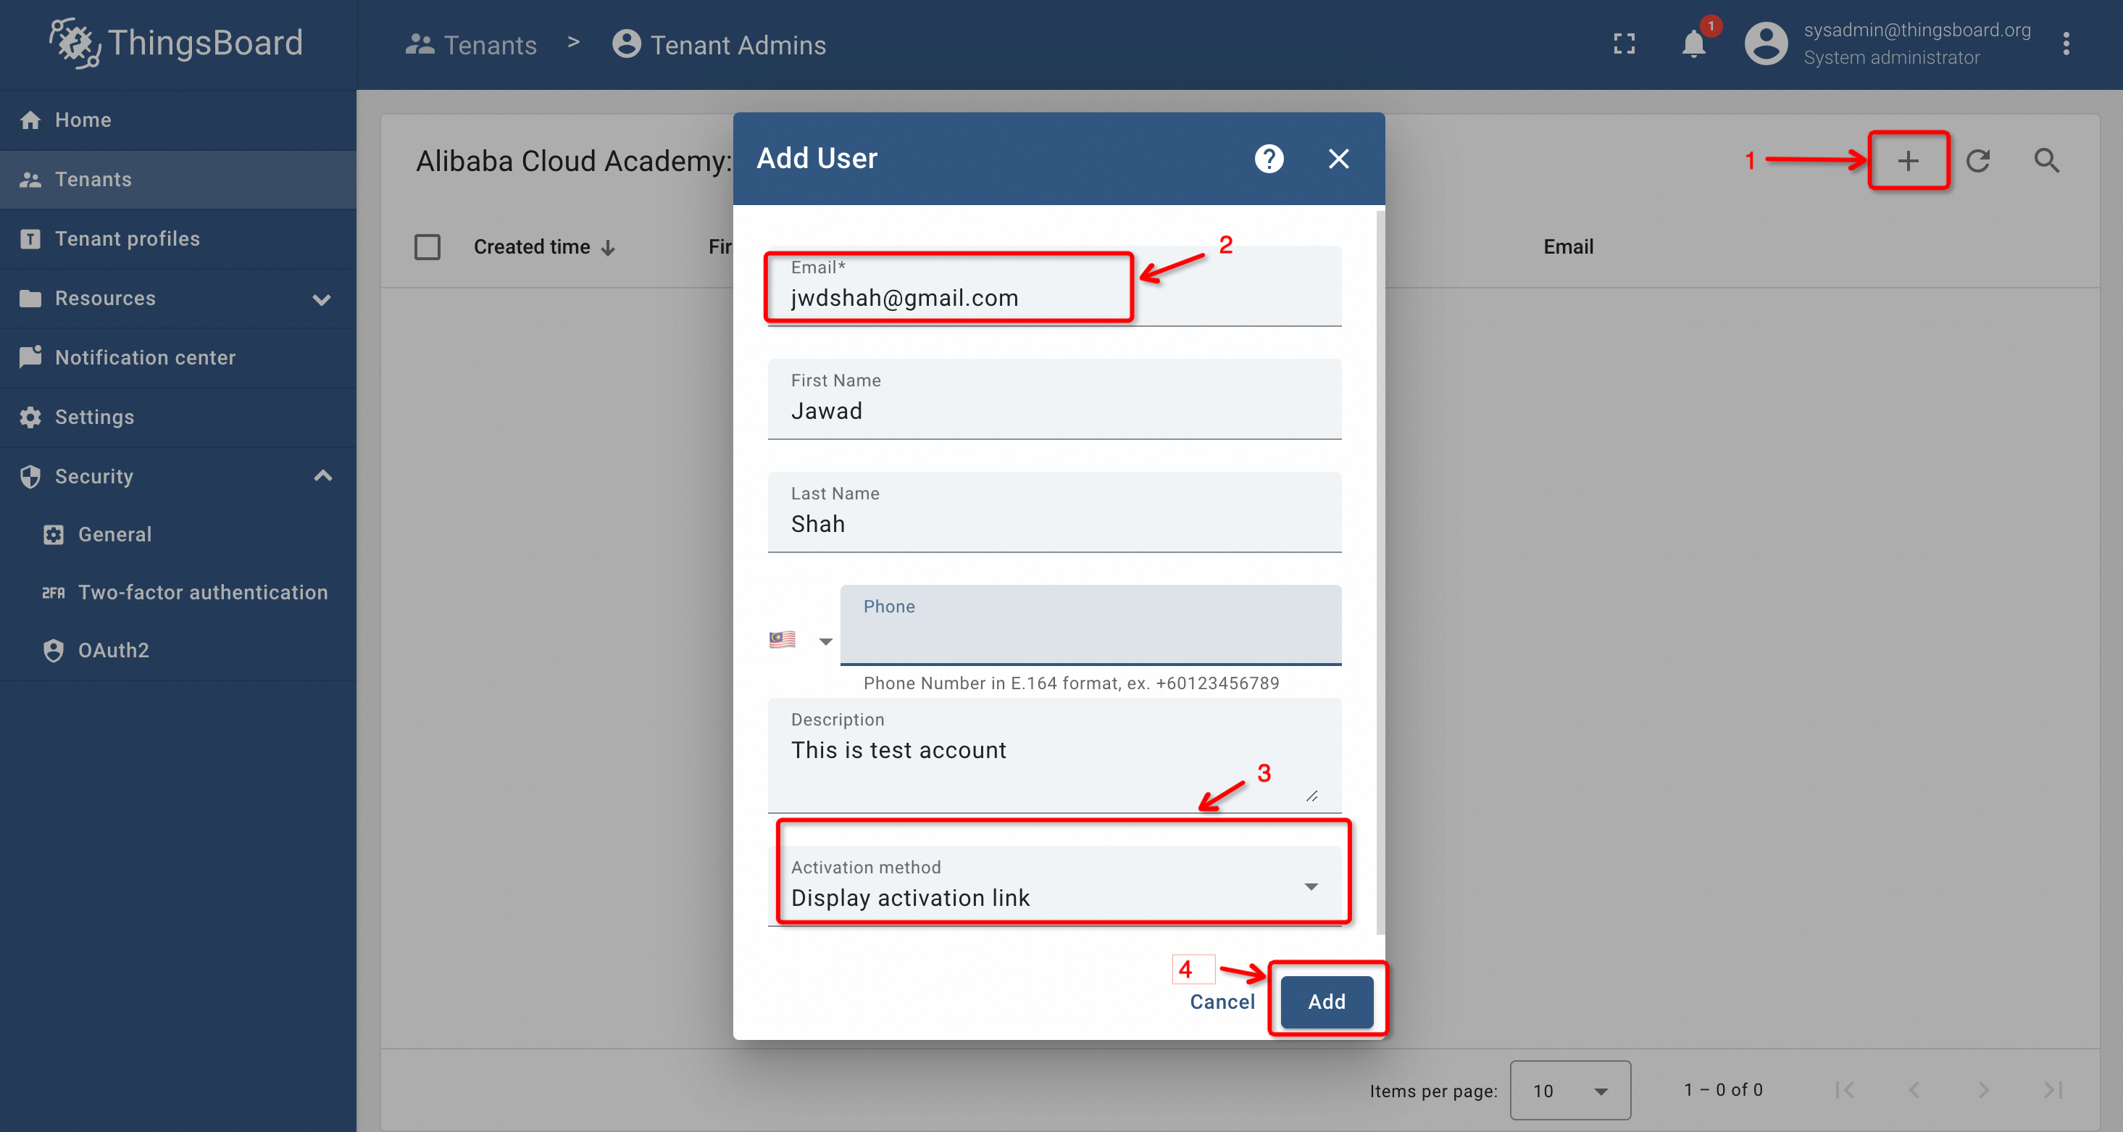The width and height of the screenshot is (2123, 1132).
Task: Toggle fullscreen mode icon
Action: pos(1624,43)
